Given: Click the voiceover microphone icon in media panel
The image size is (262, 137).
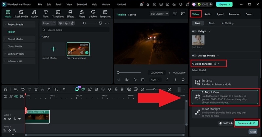Looking at the screenshot, I should pos(66,23).
